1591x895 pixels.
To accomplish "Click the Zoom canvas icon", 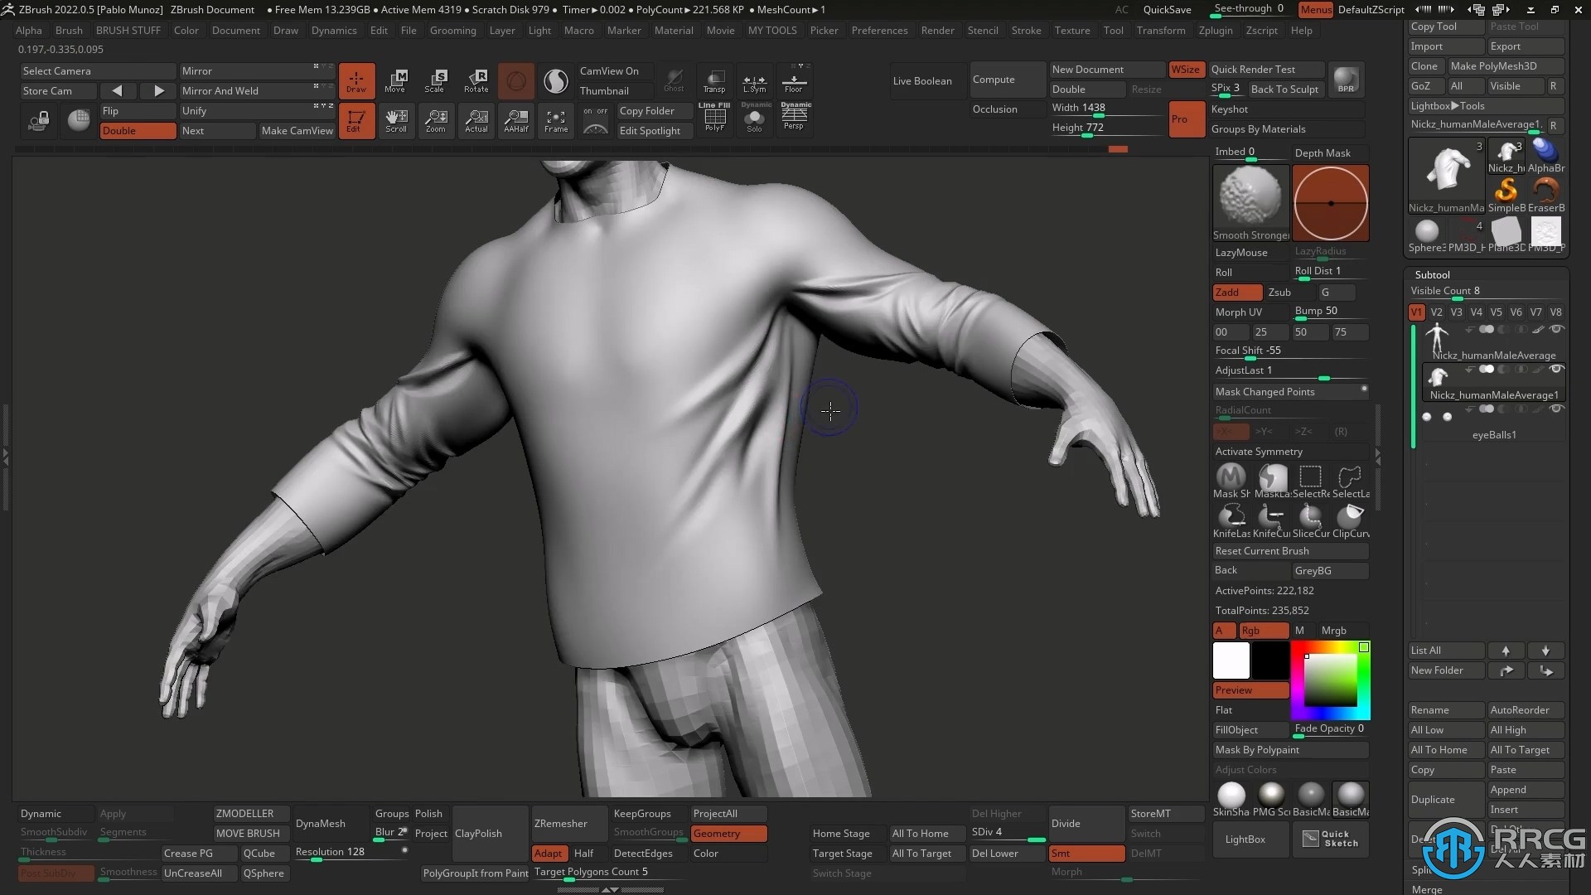I will tap(436, 121).
